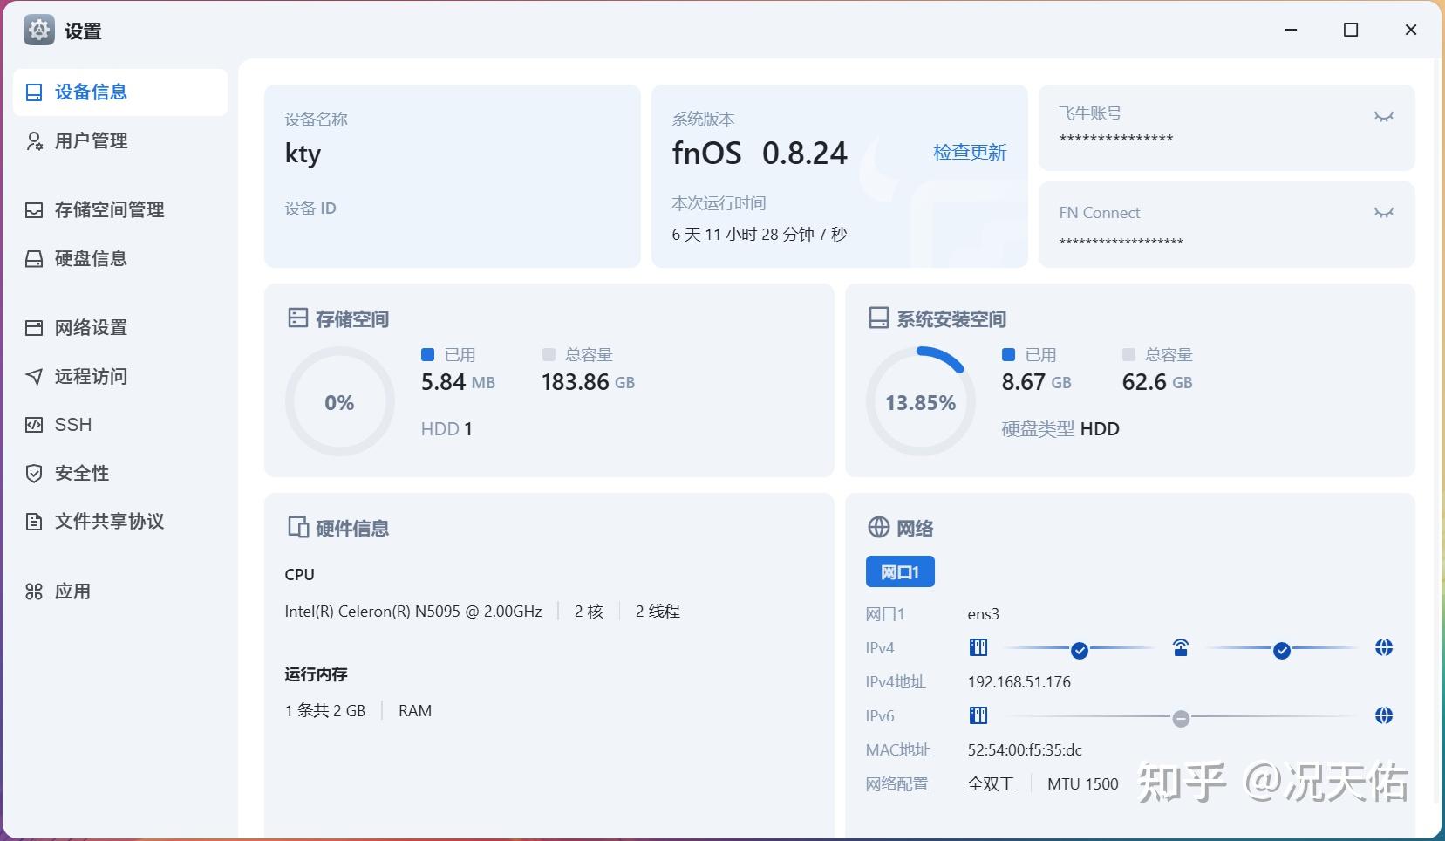Click the 13.85% system space usage ring
The width and height of the screenshot is (1445, 841).
pos(921,401)
